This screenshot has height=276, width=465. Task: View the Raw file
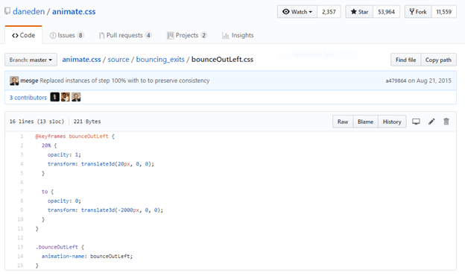(343, 122)
